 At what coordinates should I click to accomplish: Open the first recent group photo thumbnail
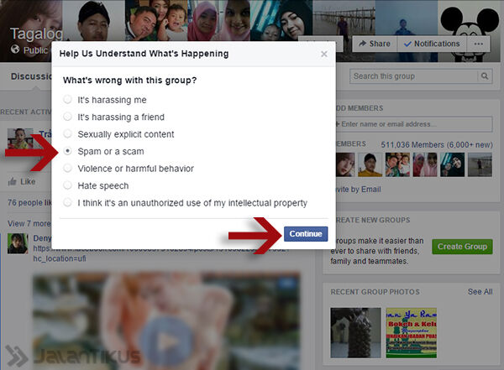[x=355, y=333]
